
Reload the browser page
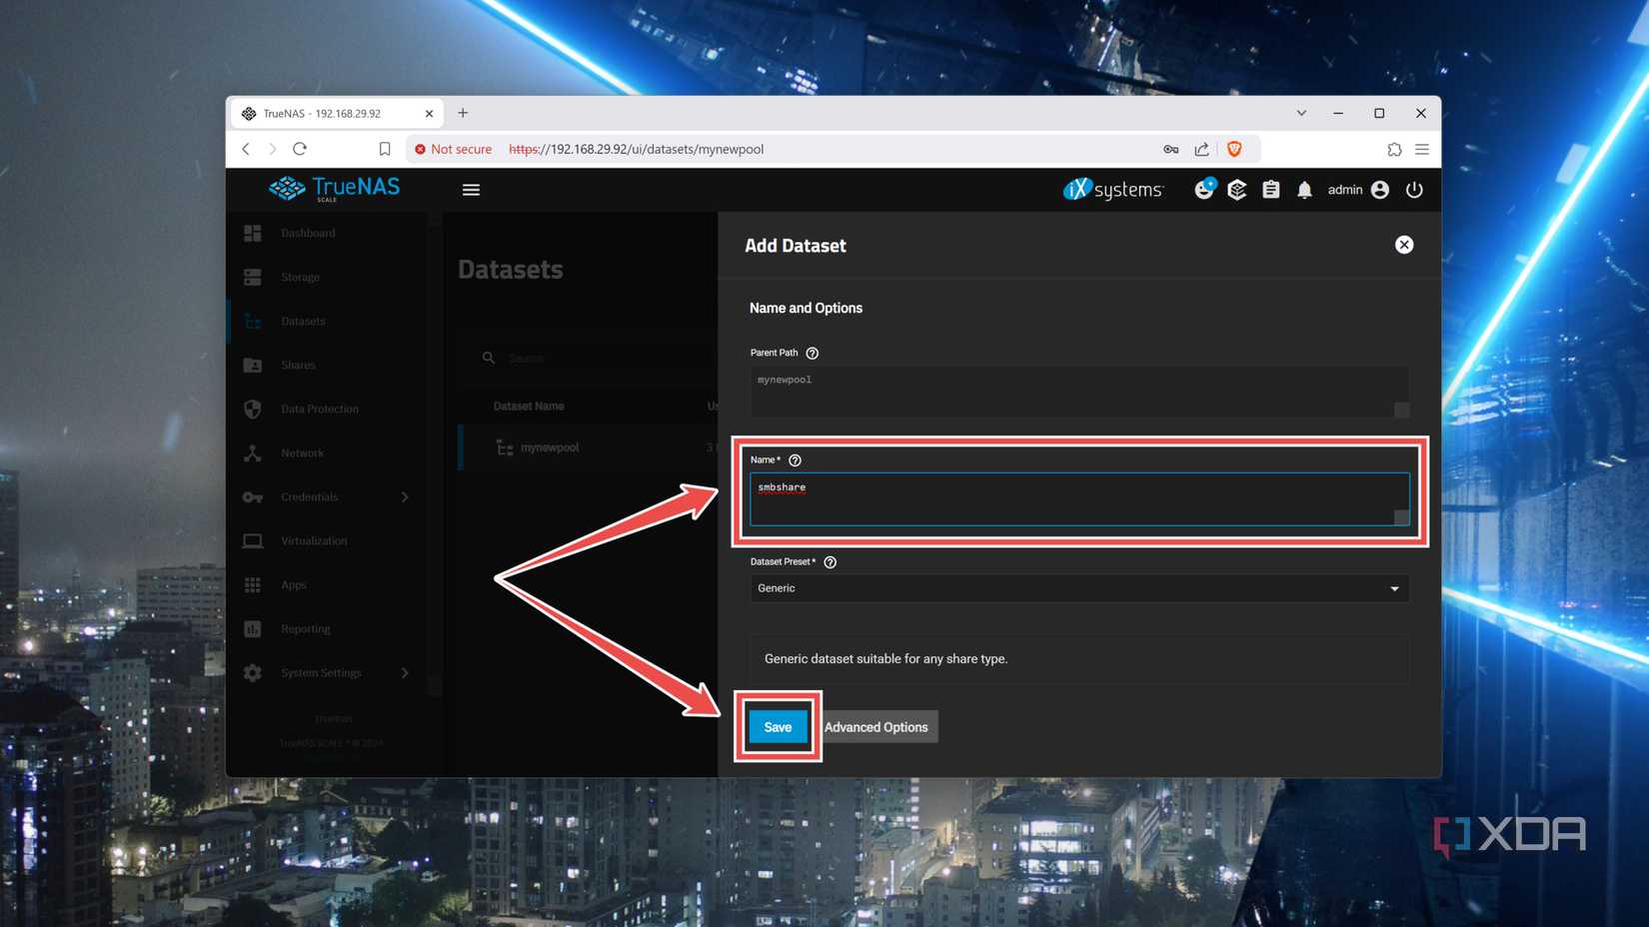[x=300, y=149]
